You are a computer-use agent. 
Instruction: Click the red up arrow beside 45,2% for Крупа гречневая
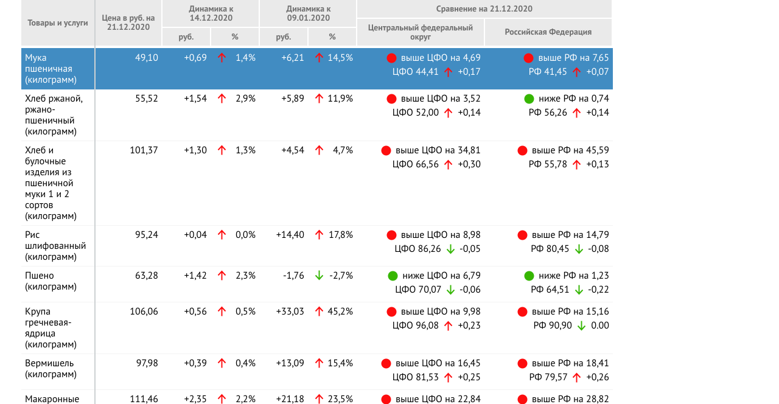(x=319, y=312)
